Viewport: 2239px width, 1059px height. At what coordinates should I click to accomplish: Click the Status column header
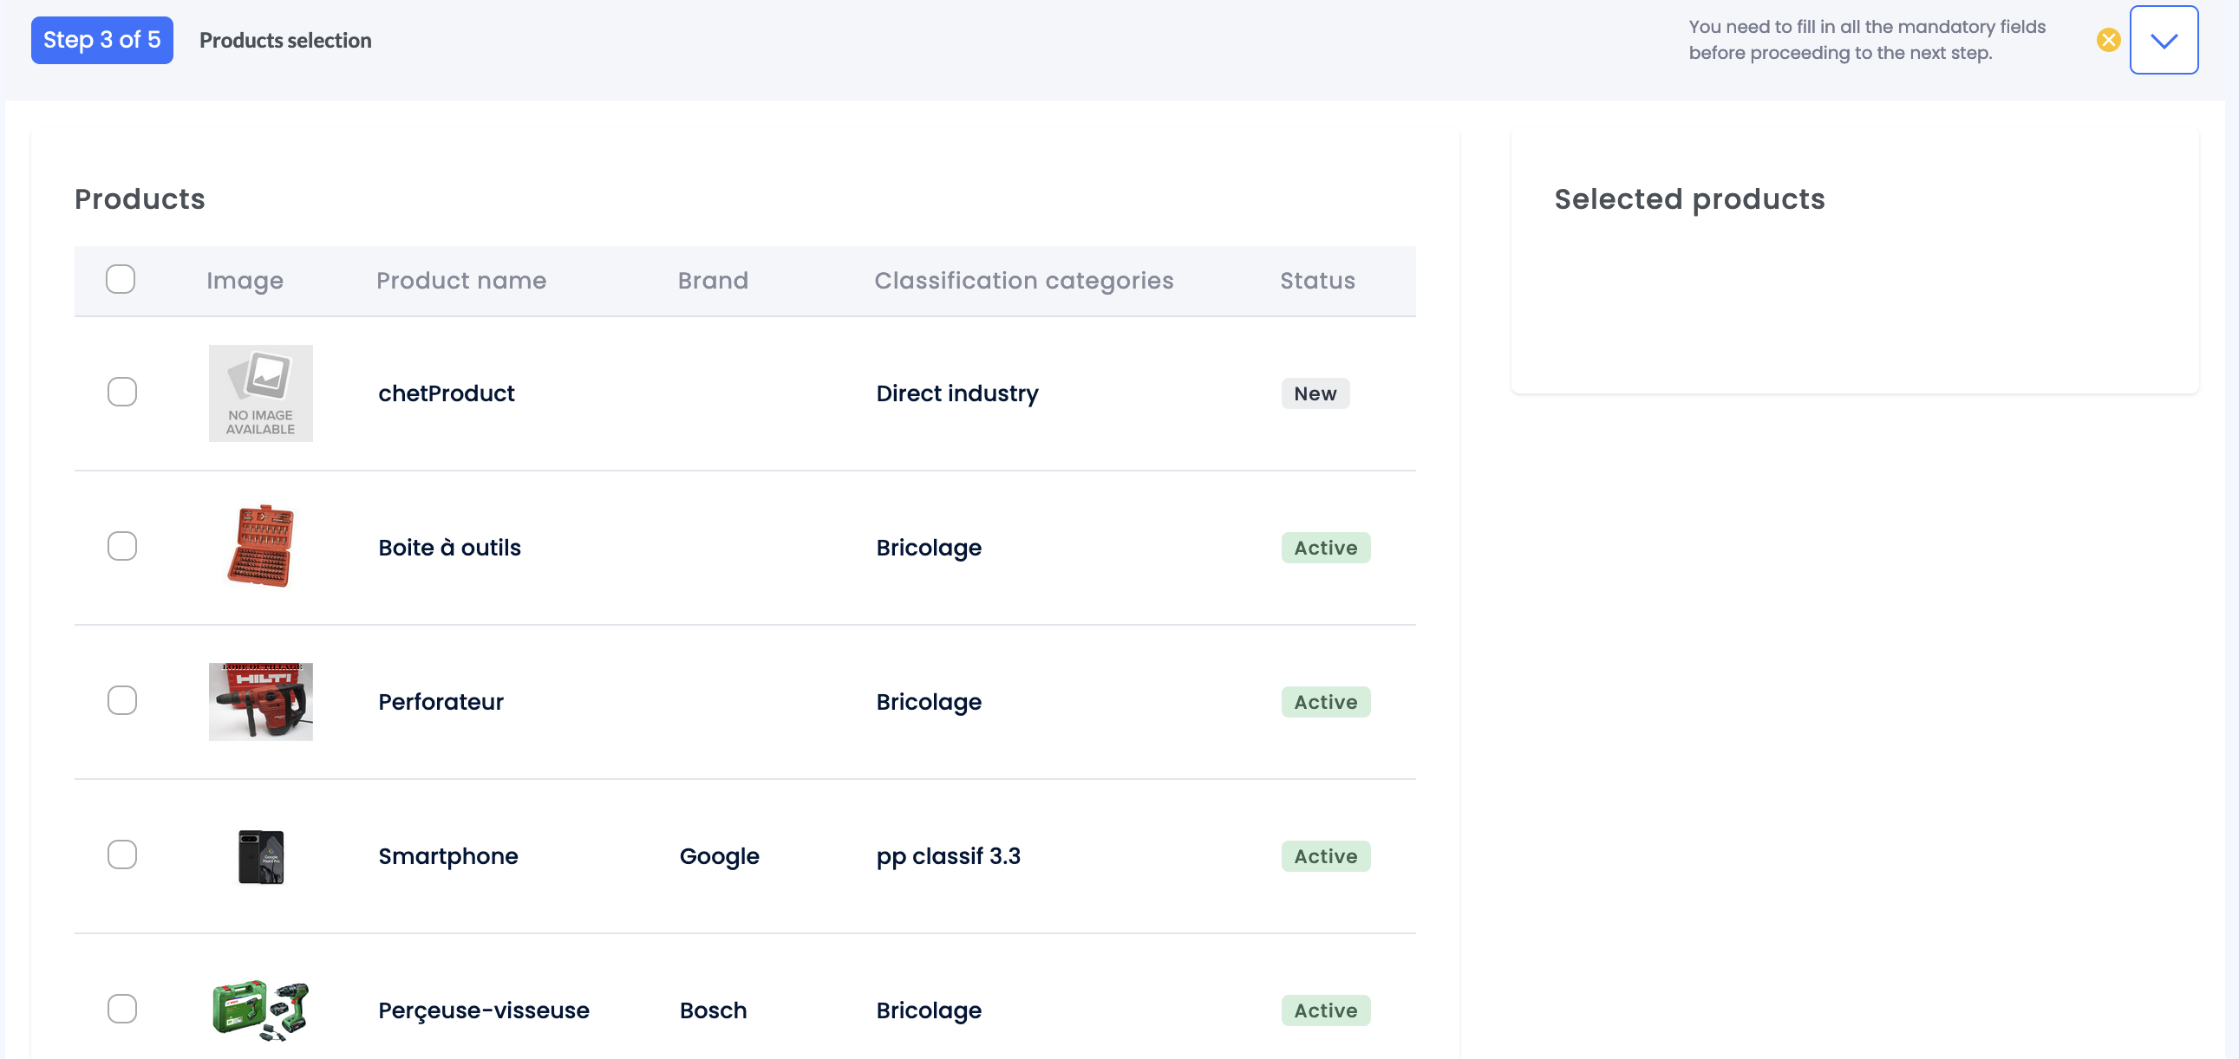(x=1317, y=280)
